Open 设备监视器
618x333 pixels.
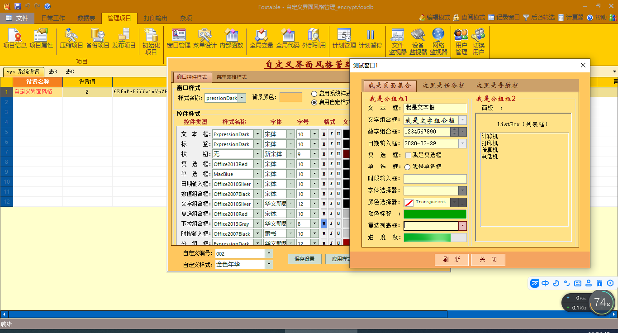[418, 42]
